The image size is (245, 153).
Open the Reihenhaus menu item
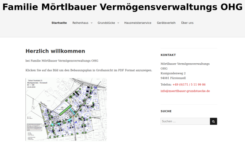(x=80, y=23)
